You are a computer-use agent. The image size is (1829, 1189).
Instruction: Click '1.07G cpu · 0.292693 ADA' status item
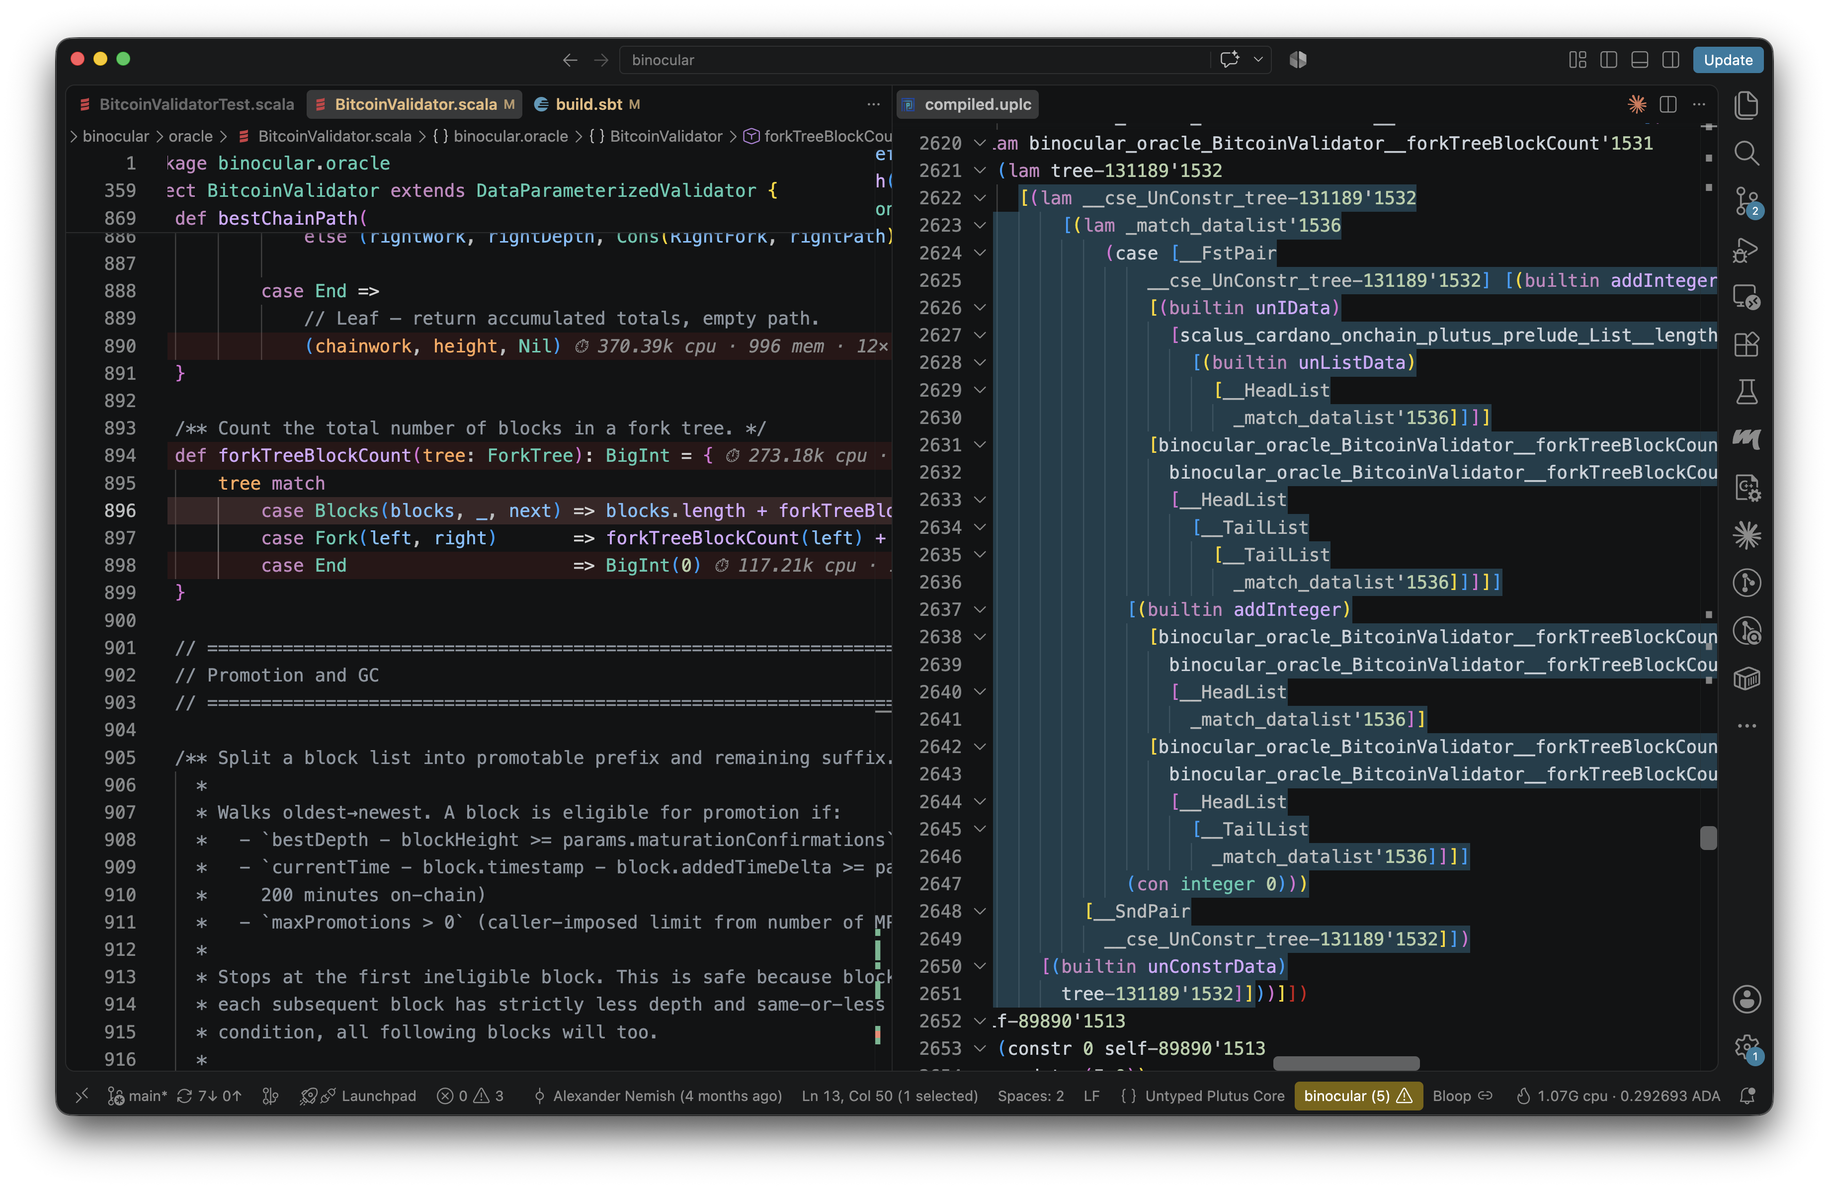point(1618,1095)
